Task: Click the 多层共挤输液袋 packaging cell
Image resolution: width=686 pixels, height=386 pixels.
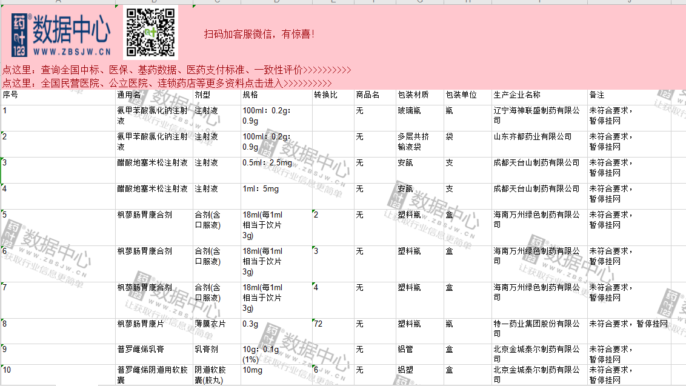Action: [x=420, y=144]
